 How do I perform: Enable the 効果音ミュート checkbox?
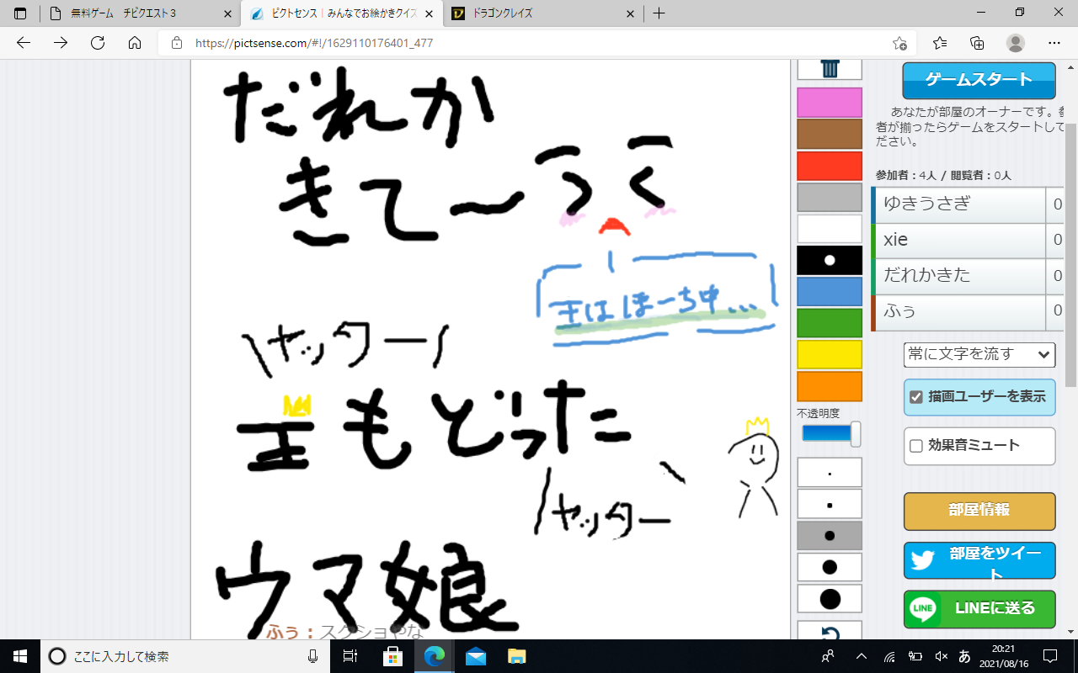pyautogui.click(x=916, y=446)
